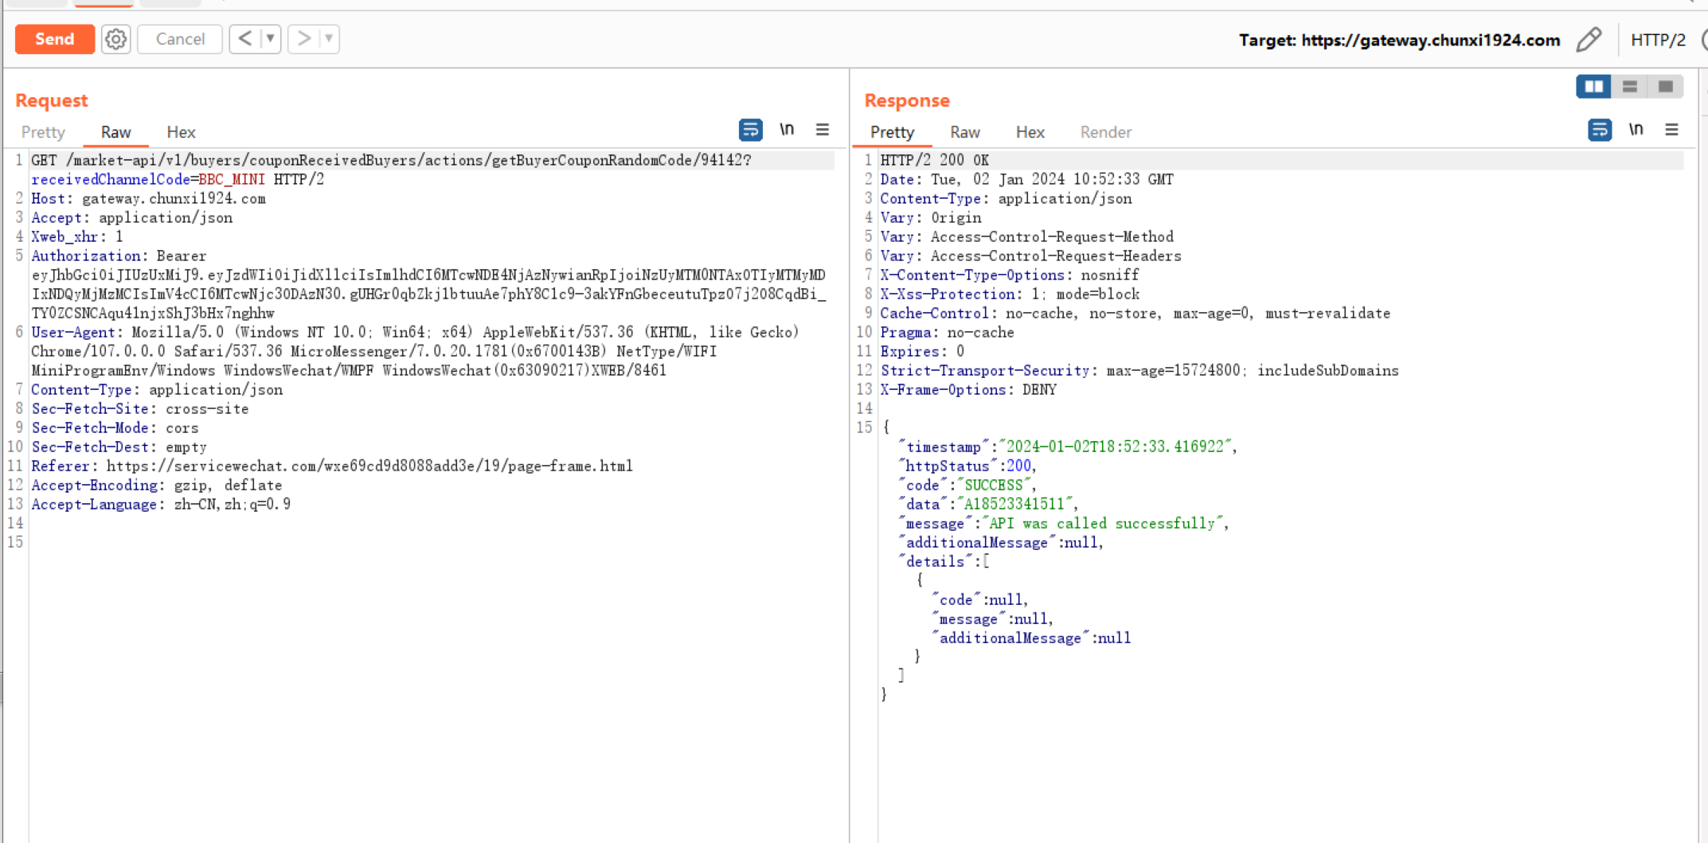Go back to the previous request in history
The image size is (1708, 843).
pyautogui.click(x=245, y=39)
